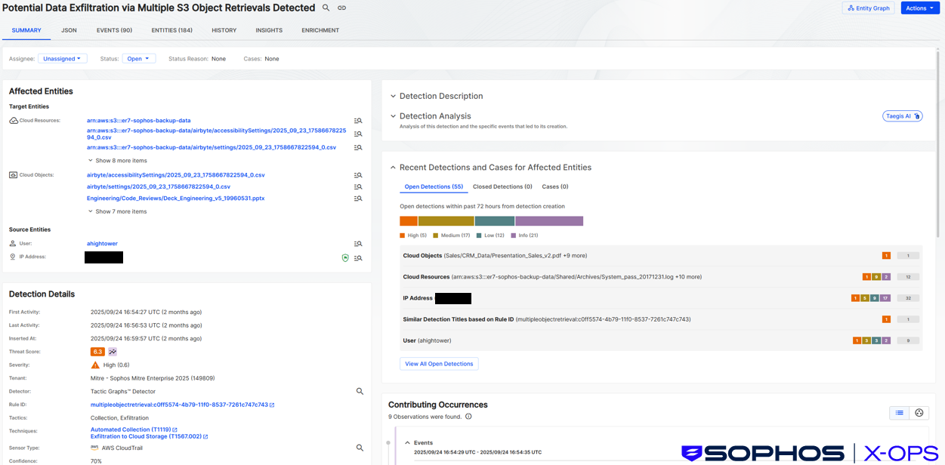Click the entity lookup icon next to user ahightower
Viewport: 945px width, 465px height.
(x=357, y=243)
